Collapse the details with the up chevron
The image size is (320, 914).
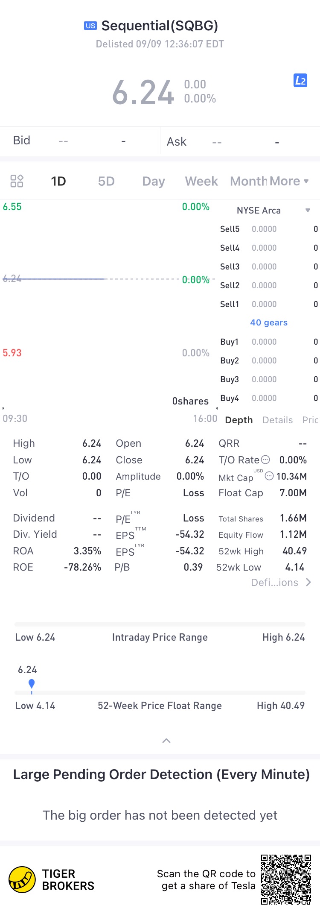[x=166, y=741]
